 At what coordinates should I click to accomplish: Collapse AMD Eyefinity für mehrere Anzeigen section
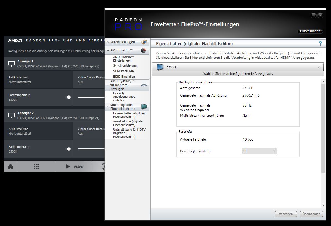coord(108,85)
